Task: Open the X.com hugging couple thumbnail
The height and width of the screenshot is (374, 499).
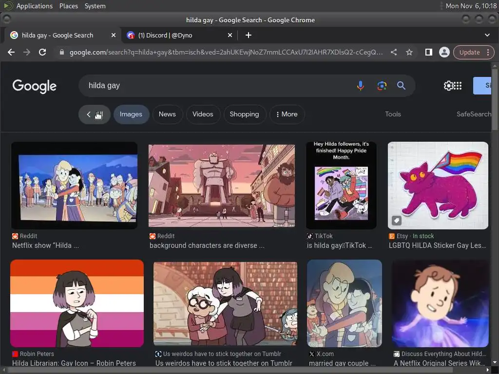Action: point(345,303)
